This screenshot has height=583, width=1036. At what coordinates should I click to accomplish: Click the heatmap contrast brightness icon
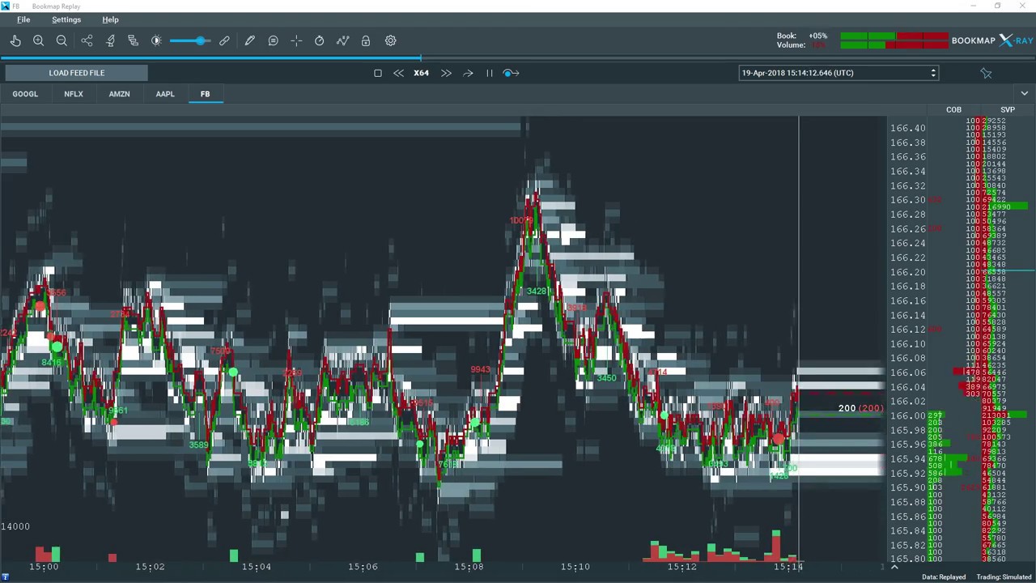tap(156, 40)
